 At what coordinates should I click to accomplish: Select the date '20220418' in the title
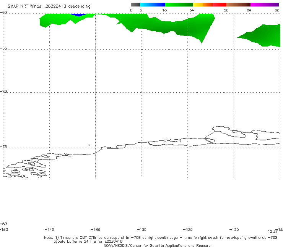pos(55,6)
